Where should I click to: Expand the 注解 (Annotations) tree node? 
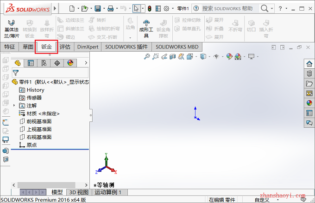[14, 105]
